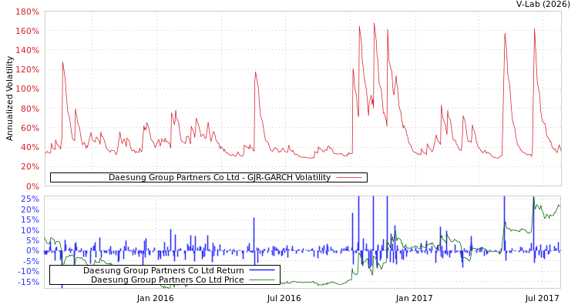Click the green Price legend line sample

262,280
